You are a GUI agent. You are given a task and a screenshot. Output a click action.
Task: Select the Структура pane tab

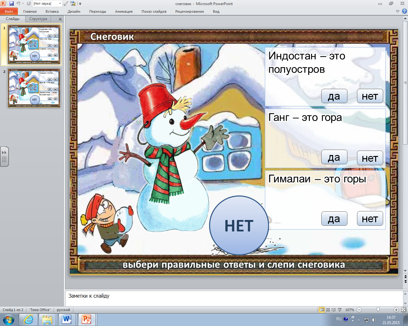point(38,19)
